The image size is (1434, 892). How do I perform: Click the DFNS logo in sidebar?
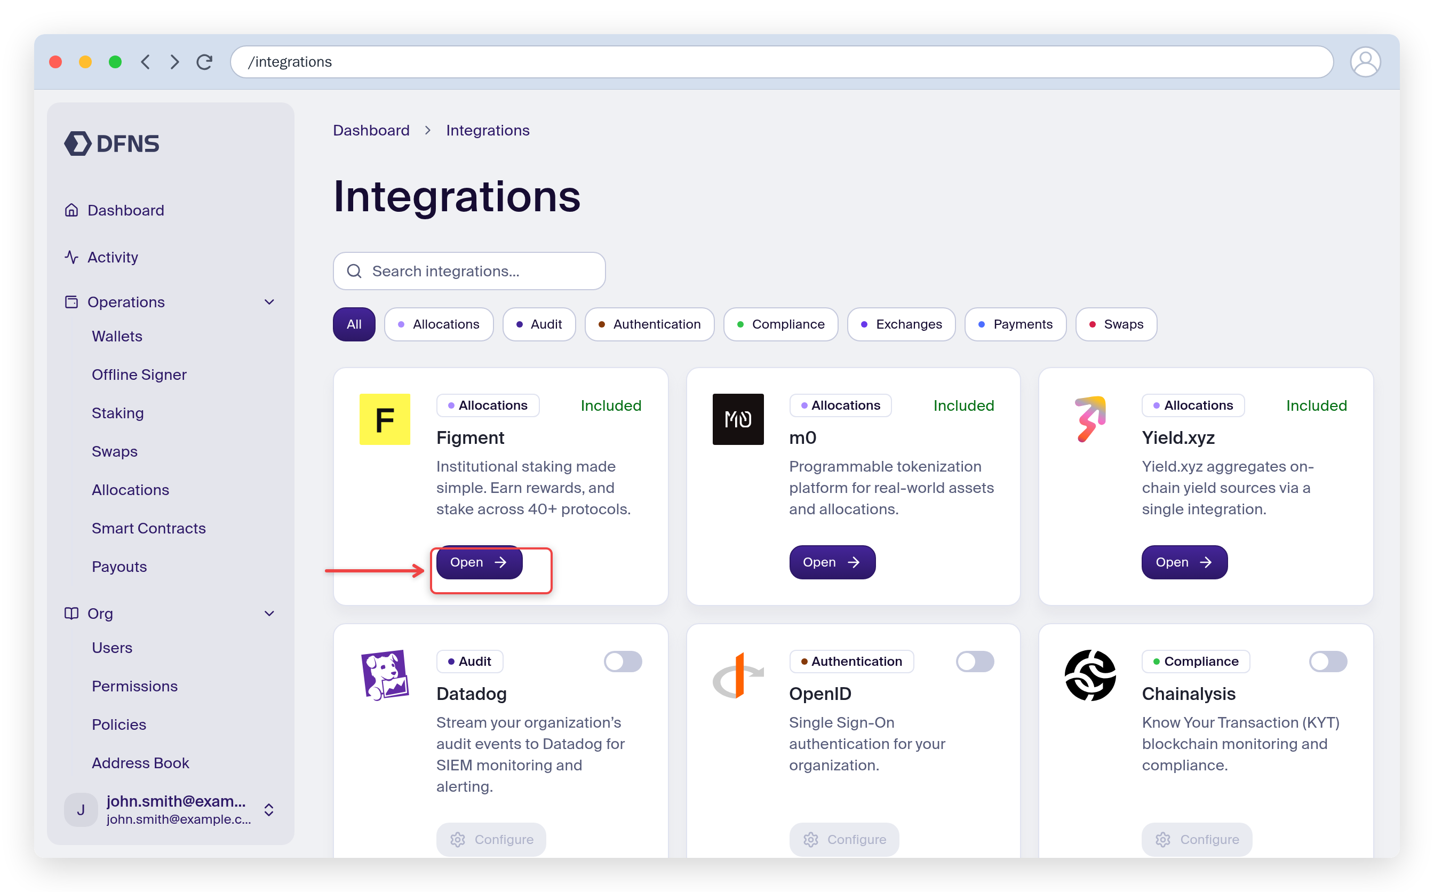111,144
